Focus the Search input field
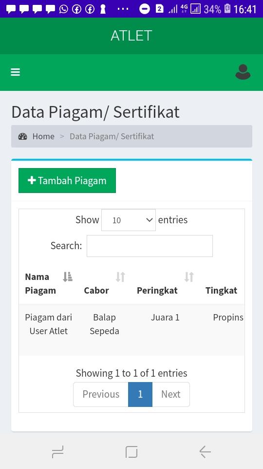Viewport: 263px width, 469px height. pos(150,246)
